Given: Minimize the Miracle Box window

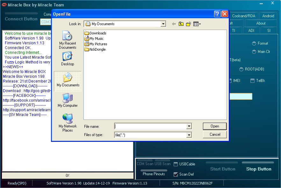Looking at the screenshot, I should pyautogui.click(x=261, y=4).
